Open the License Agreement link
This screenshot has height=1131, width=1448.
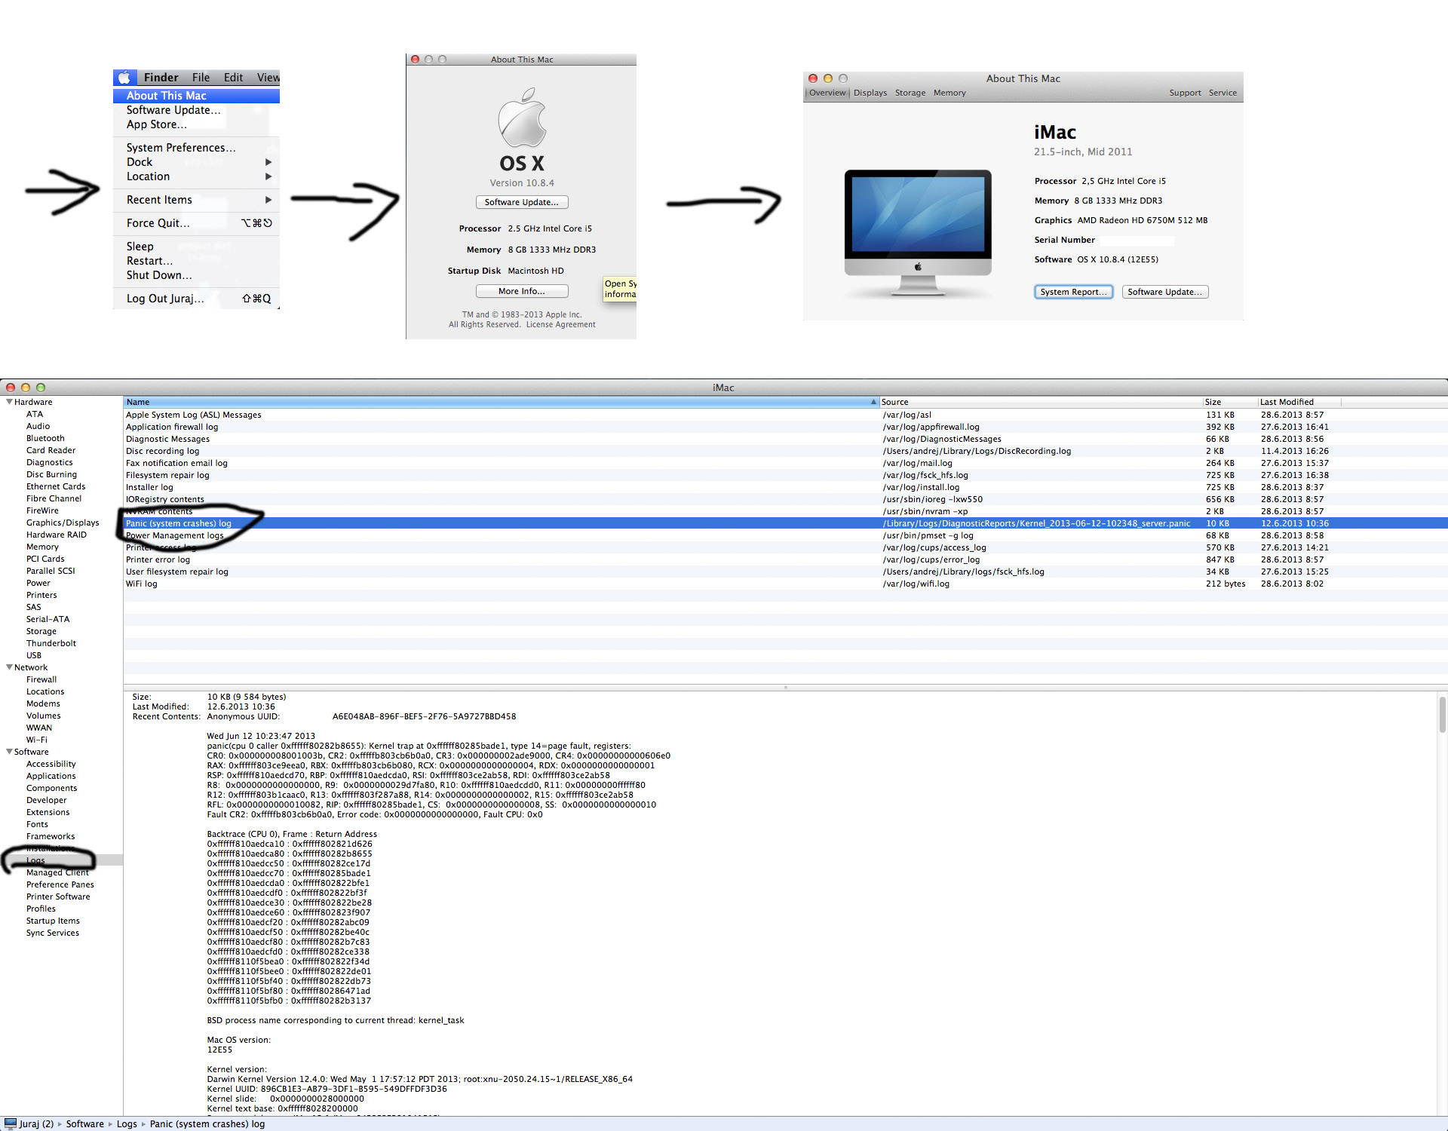click(x=560, y=324)
